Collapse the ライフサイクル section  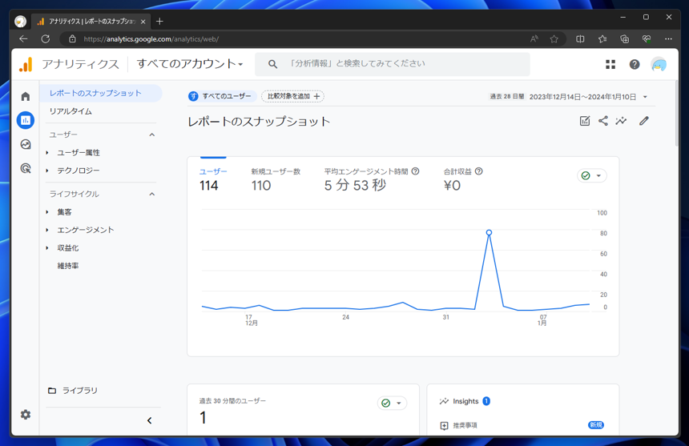[152, 194]
